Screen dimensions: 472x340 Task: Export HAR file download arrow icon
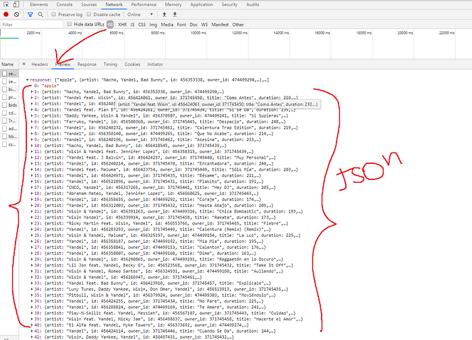click(175, 14)
